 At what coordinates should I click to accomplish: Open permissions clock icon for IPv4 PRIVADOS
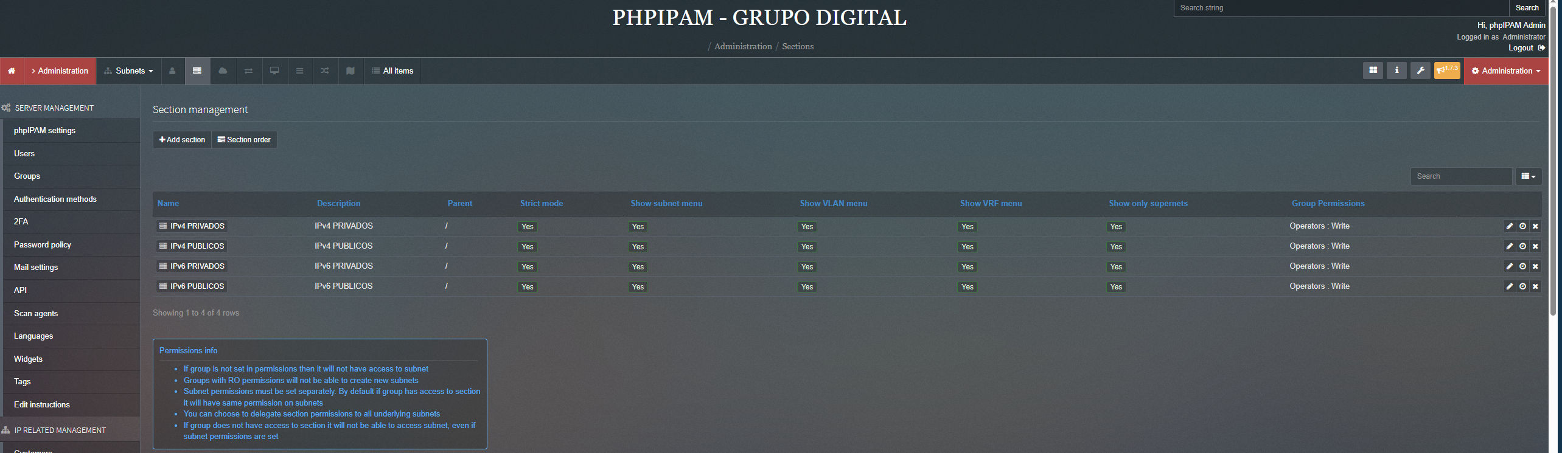pyautogui.click(x=1522, y=226)
